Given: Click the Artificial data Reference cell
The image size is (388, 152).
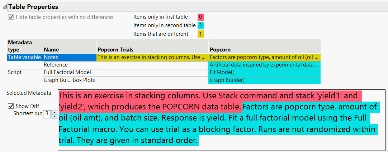Looking at the screenshot, I should (264, 65).
